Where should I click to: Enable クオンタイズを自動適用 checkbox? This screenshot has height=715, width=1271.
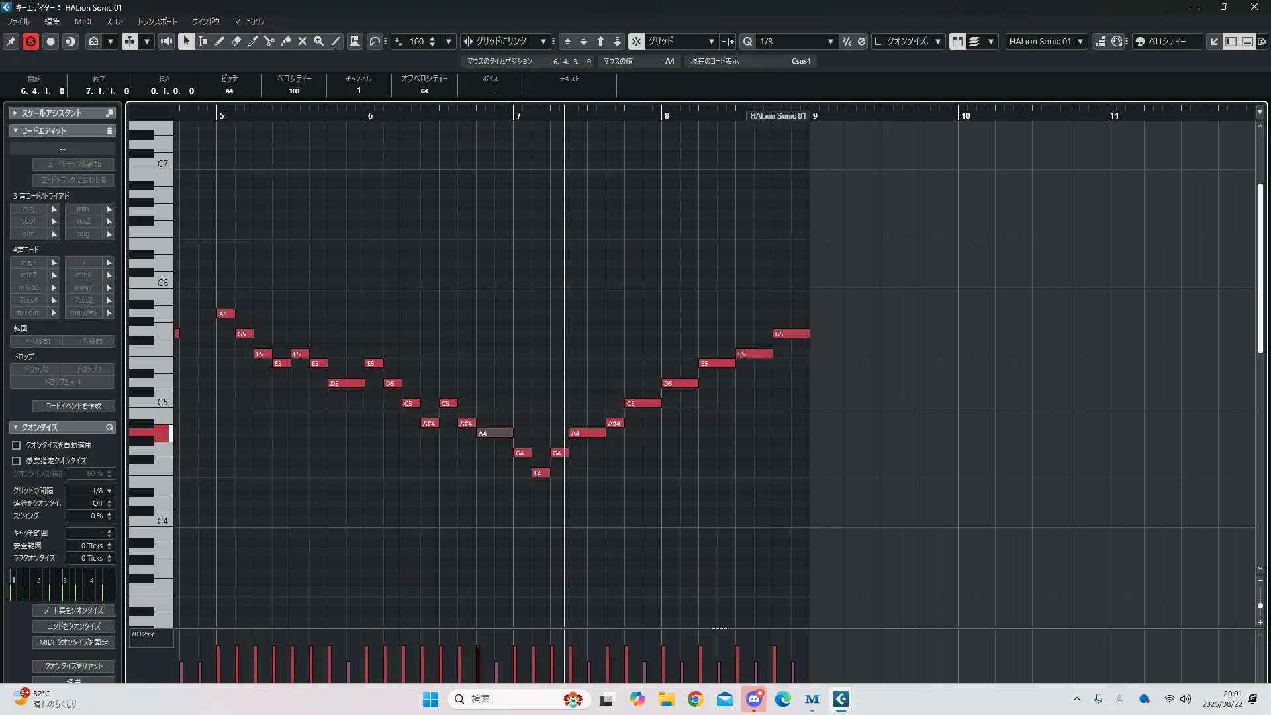coord(17,445)
